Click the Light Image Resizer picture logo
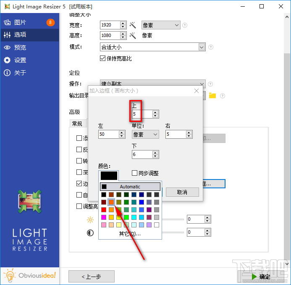 [x=30, y=201]
